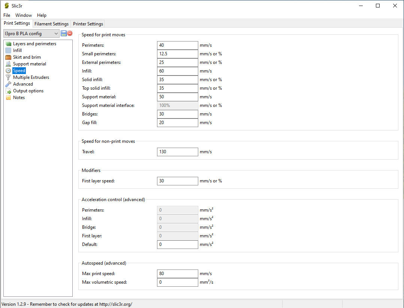Click the red delete preset icon

pyautogui.click(x=70, y=33)
